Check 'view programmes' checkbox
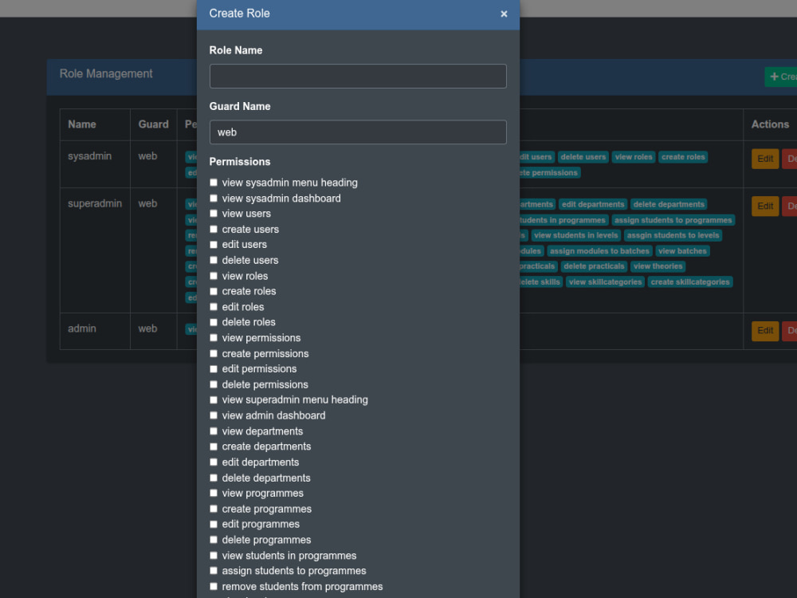 tap(214, 494)
